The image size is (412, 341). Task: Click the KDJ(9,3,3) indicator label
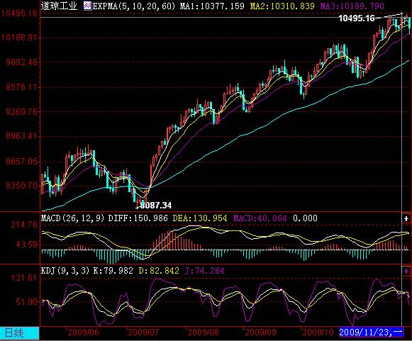point(65,271)
